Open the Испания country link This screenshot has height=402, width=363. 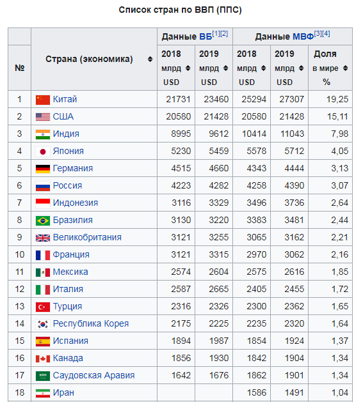(x=70, y=341)
